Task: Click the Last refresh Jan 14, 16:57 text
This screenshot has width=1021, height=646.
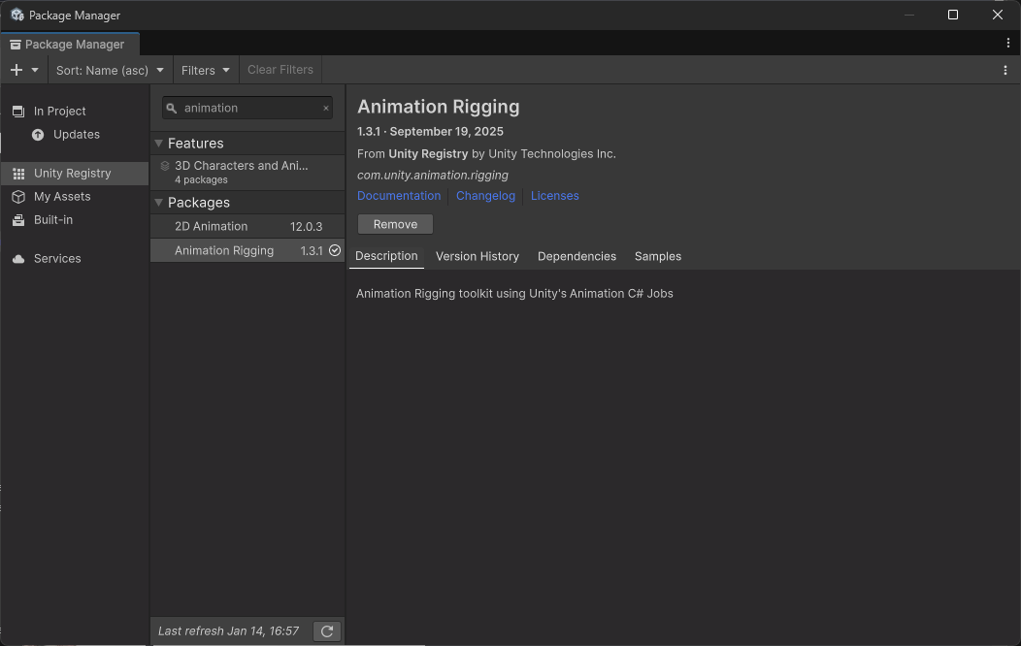Action: (x=228, y=631)
